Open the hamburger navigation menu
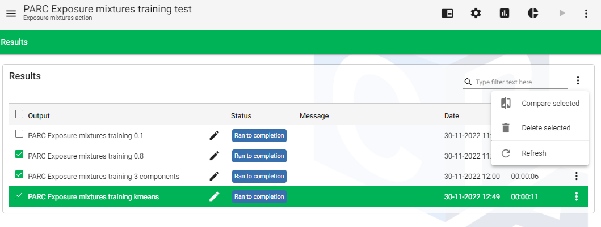601x227 pixels. pyautogui.click(x=11, y=14)
